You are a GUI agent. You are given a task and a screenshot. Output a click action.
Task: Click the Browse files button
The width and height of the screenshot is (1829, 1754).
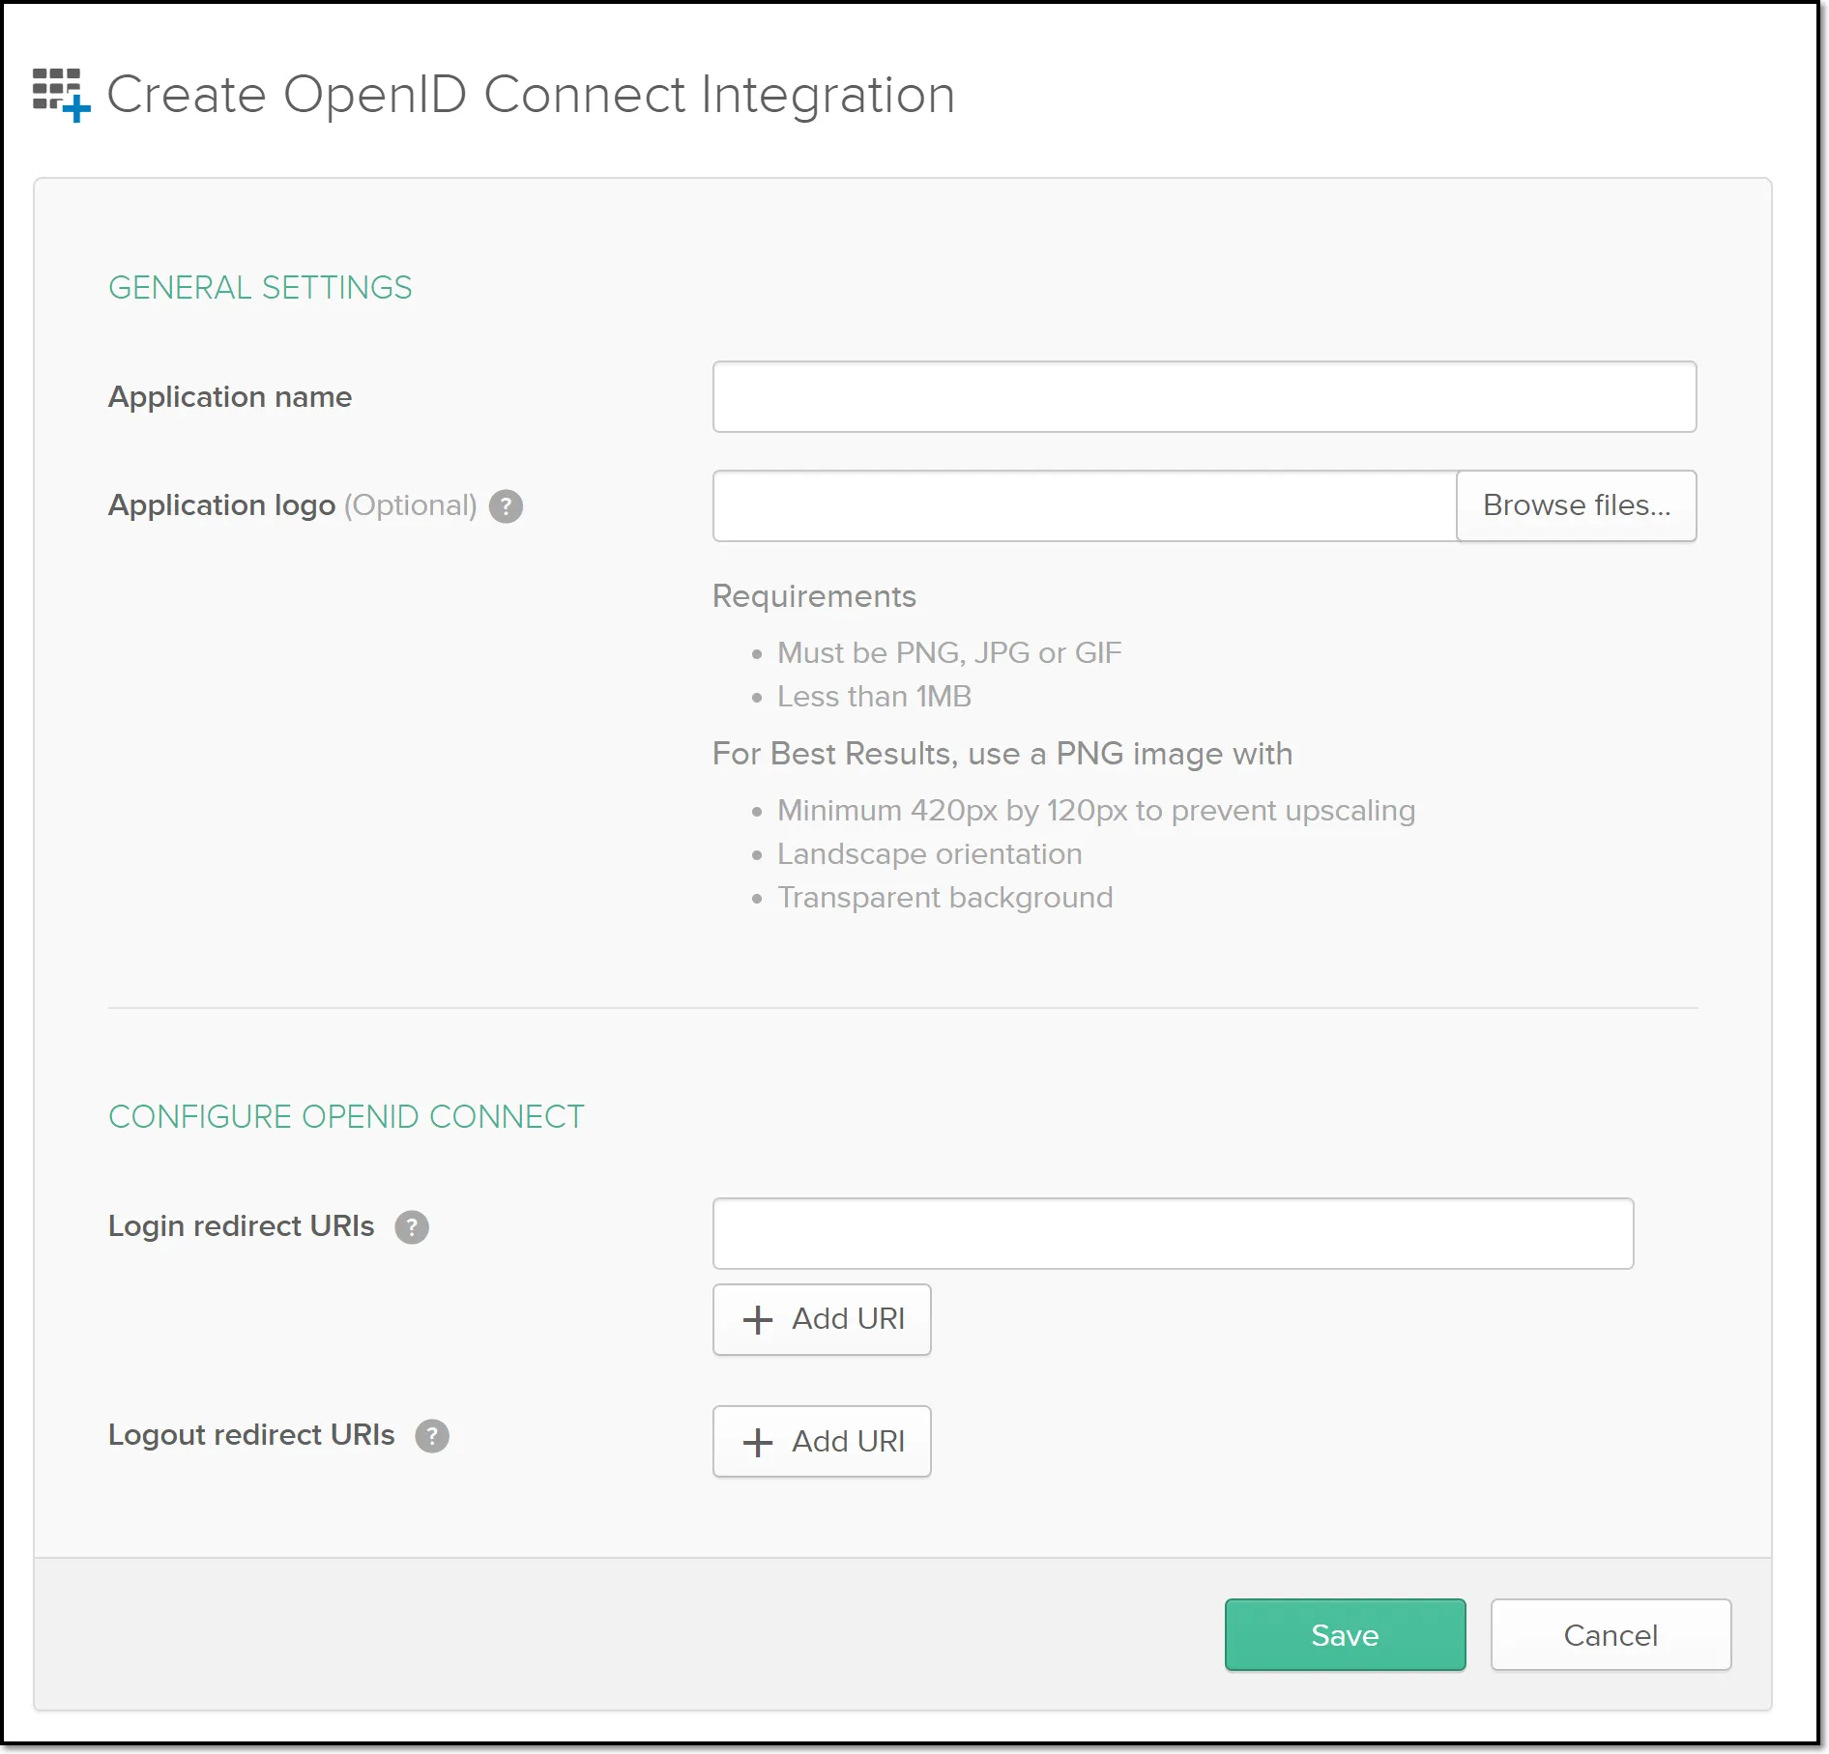pos(1577,506)
